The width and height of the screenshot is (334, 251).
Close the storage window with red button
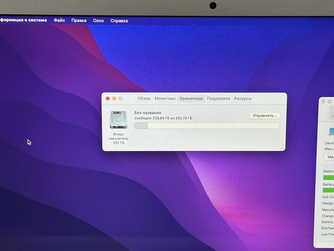tap(108, 98)
